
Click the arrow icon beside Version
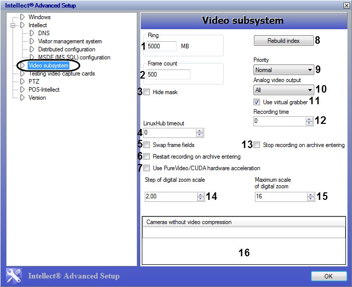click(22, 98)
